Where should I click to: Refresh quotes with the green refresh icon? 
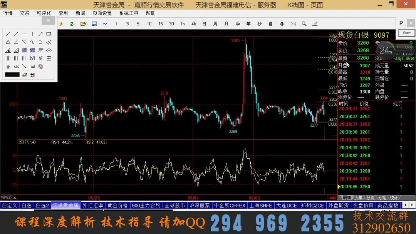click(72, 24)
